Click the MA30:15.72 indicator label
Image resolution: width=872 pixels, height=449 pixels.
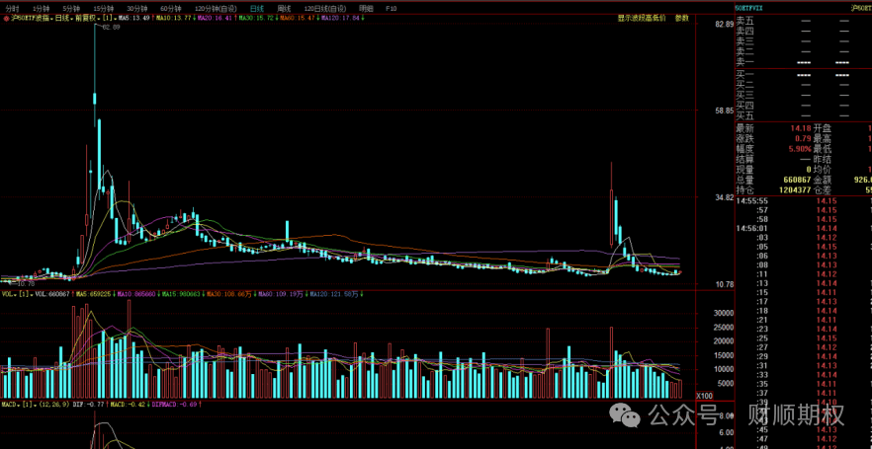pos(256,18)
